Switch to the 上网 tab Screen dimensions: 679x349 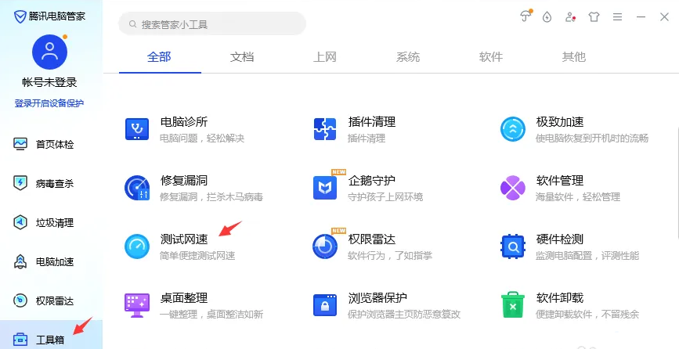(325, 57)
